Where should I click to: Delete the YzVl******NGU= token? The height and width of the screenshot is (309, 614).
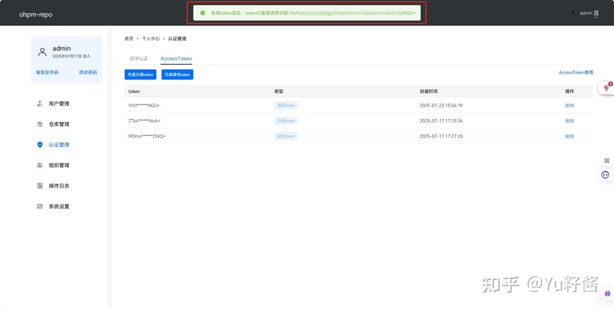coord(570,105)
